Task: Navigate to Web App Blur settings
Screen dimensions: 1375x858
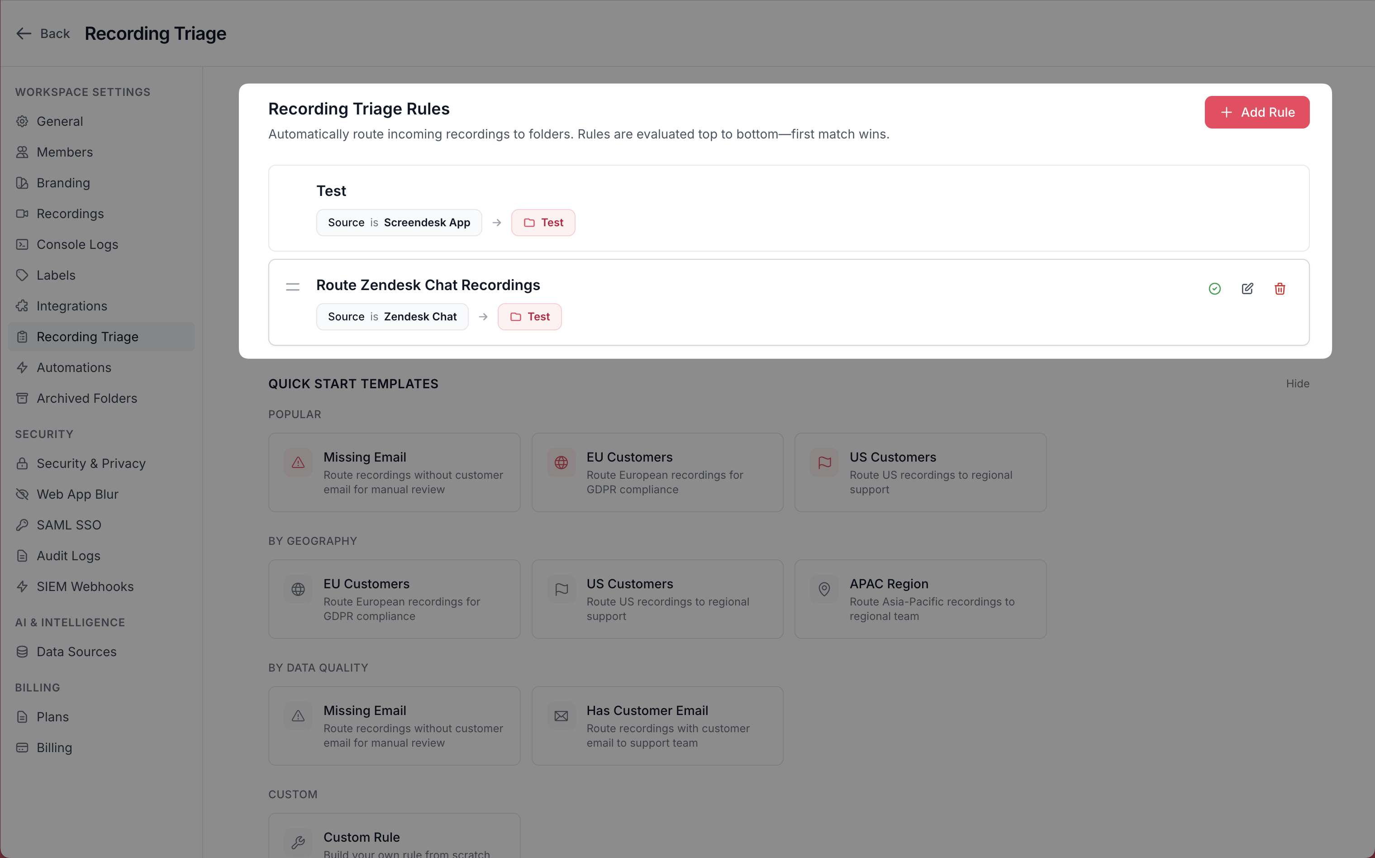Action: click(x=77, y=494)
